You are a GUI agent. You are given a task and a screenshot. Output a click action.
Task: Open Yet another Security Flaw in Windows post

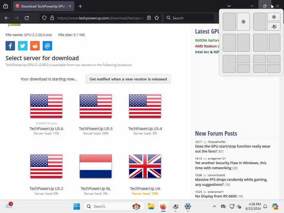click(x=231, y=165)
